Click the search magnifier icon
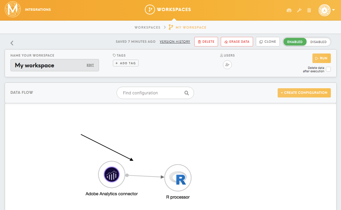The width and height of the screenshot is (341, 210). (187, 93)
